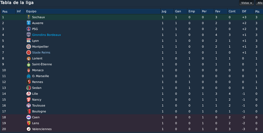263x133 pixels.
Task: Click the Dif column header
Action: tap(247, 12)
